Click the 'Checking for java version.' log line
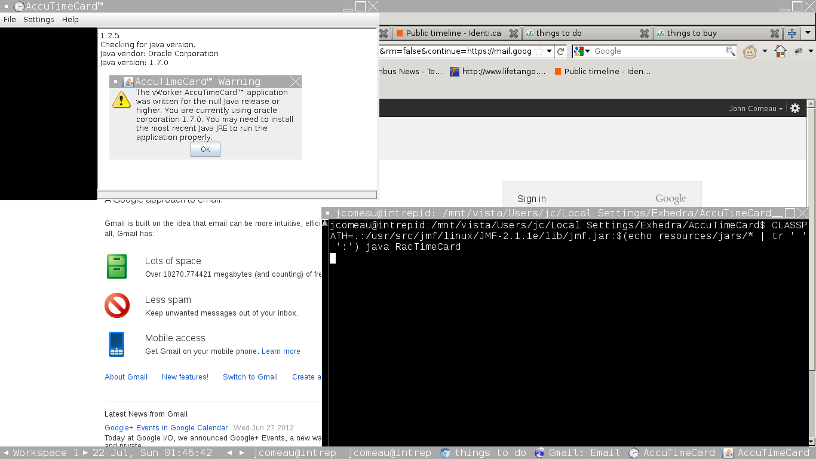 pos(148,44)
